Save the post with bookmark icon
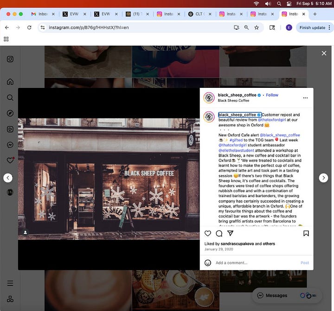This screenshot has width=334, height=311. (306, 233)
